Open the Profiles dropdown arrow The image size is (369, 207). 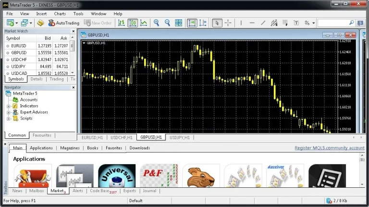coord(31,23)
